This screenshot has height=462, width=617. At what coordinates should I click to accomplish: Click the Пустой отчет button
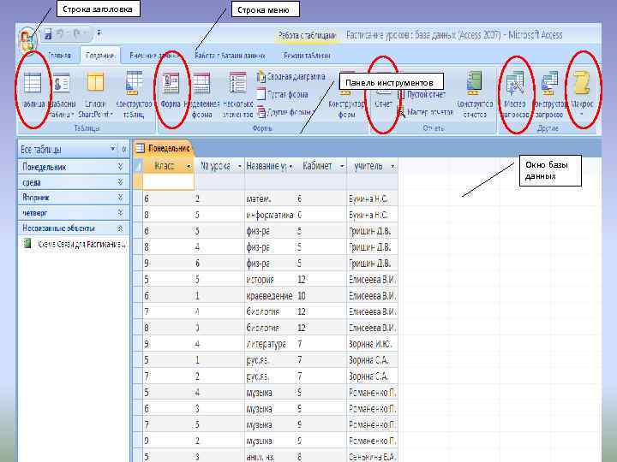[x=422, y=95]
